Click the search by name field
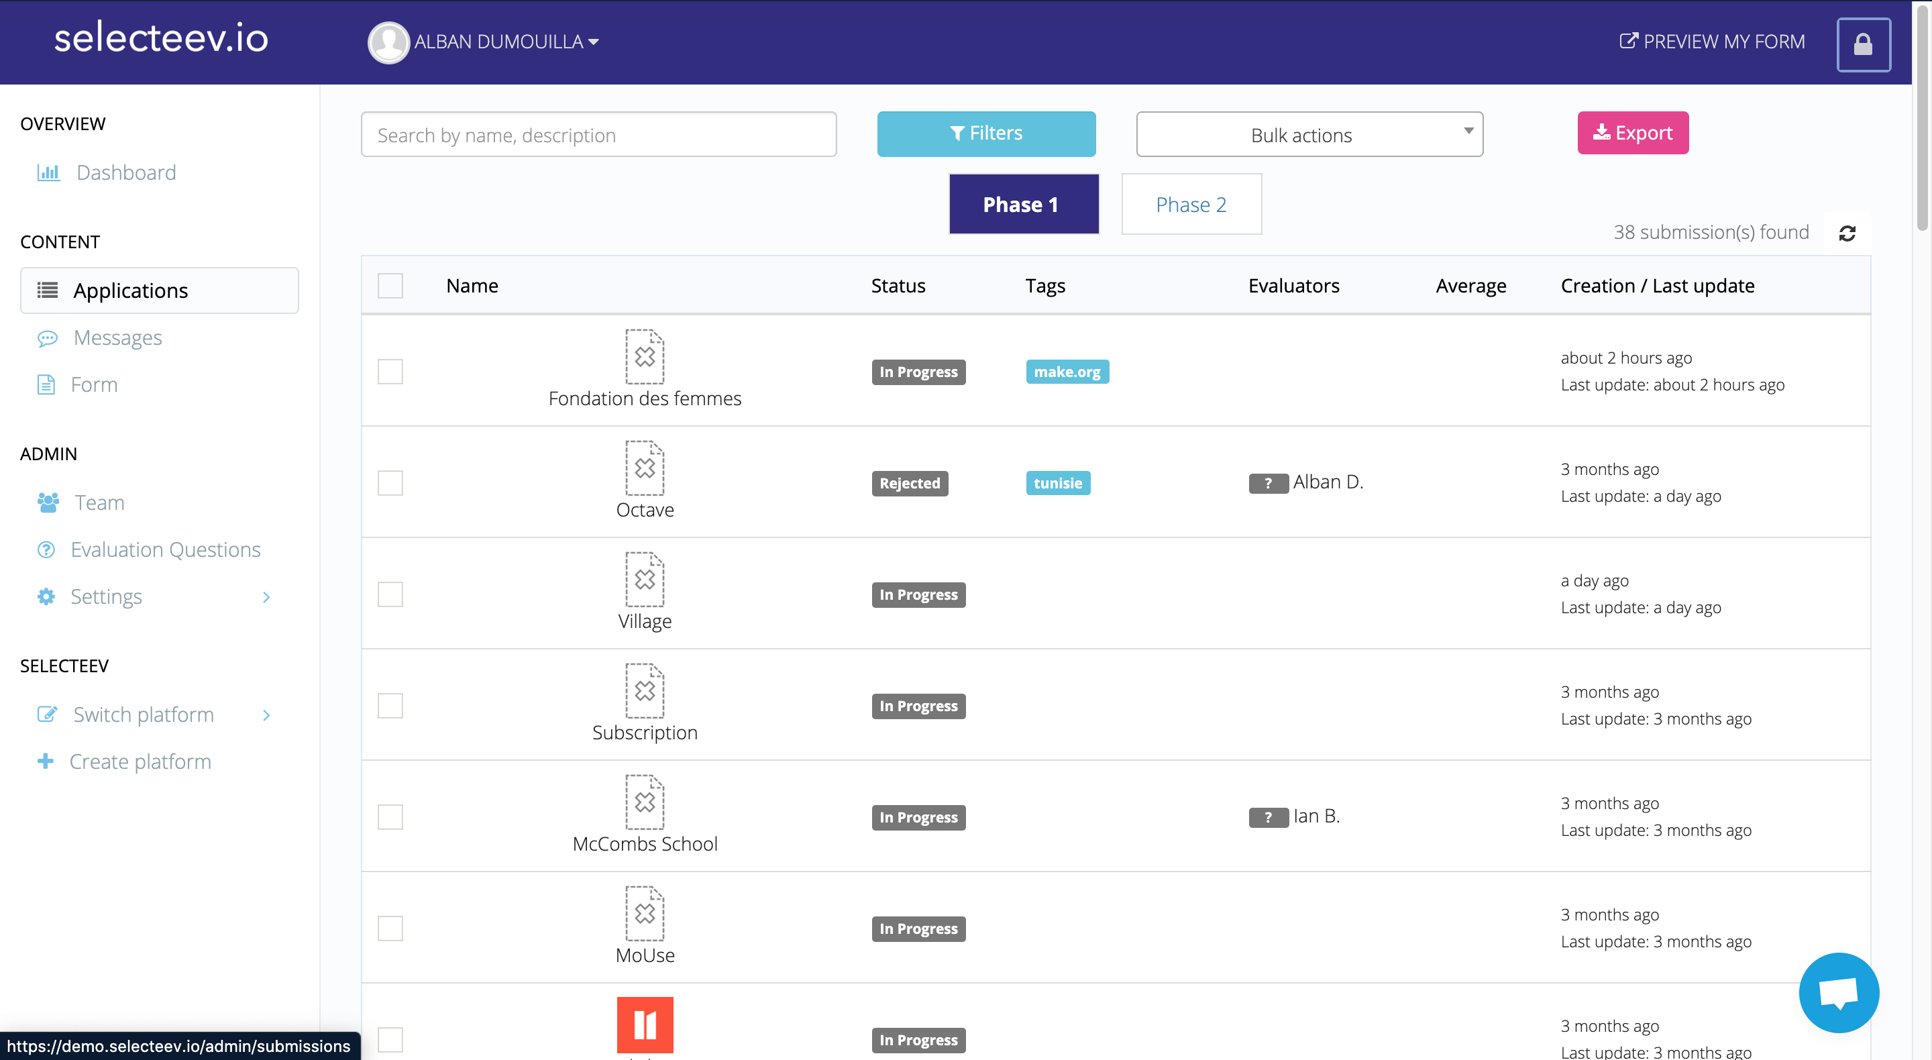The width and height of the screenshot is (1932, 1060). click(598, 135)
